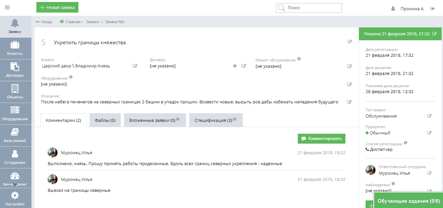Navigate back using the Назад link

pos(44,22)
